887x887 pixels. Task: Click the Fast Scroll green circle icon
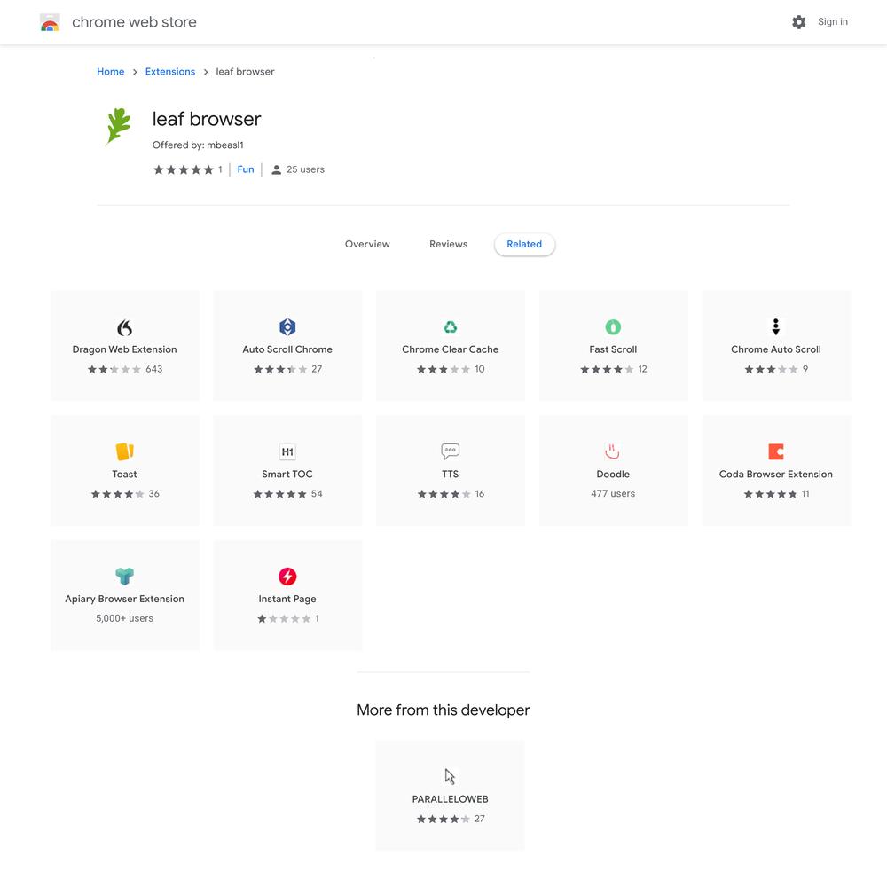tap(613, 327)
